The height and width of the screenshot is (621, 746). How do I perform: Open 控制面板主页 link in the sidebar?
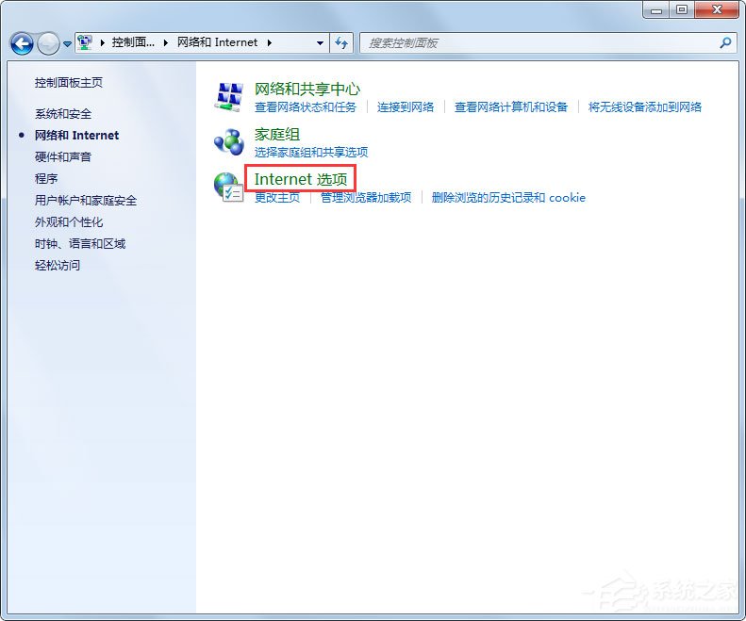point(69,83)
